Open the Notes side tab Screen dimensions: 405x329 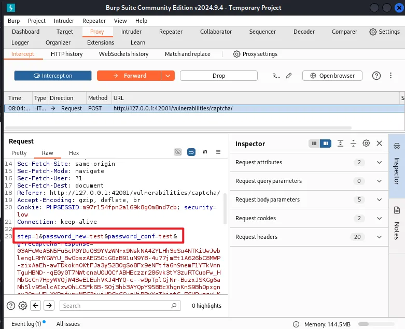click(397, 225)
